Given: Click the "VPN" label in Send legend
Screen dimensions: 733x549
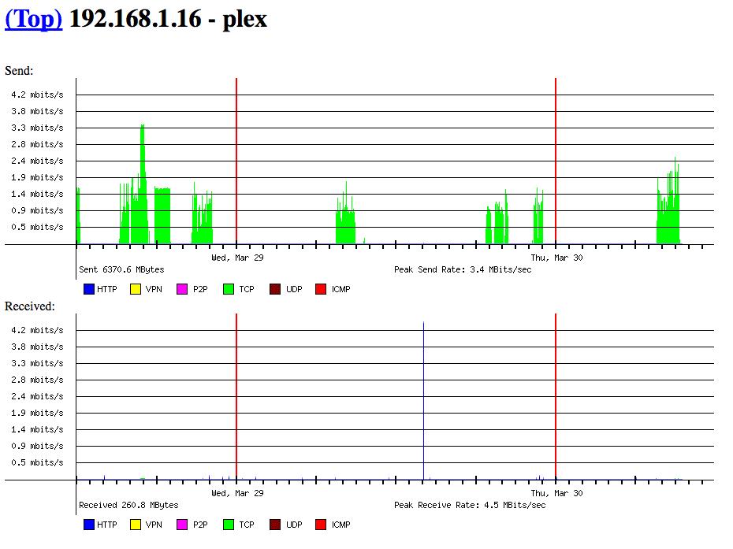Looking at the screenshot, I should [x=154, y=289].
